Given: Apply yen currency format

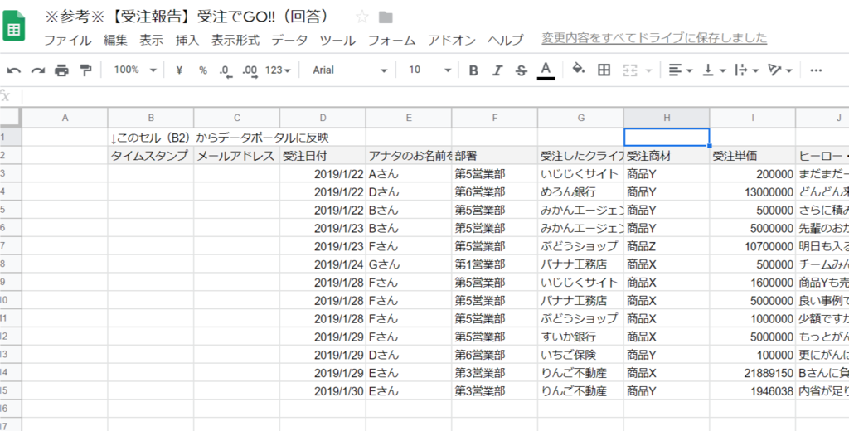Looking at the screenshot, I should (179, 70).
